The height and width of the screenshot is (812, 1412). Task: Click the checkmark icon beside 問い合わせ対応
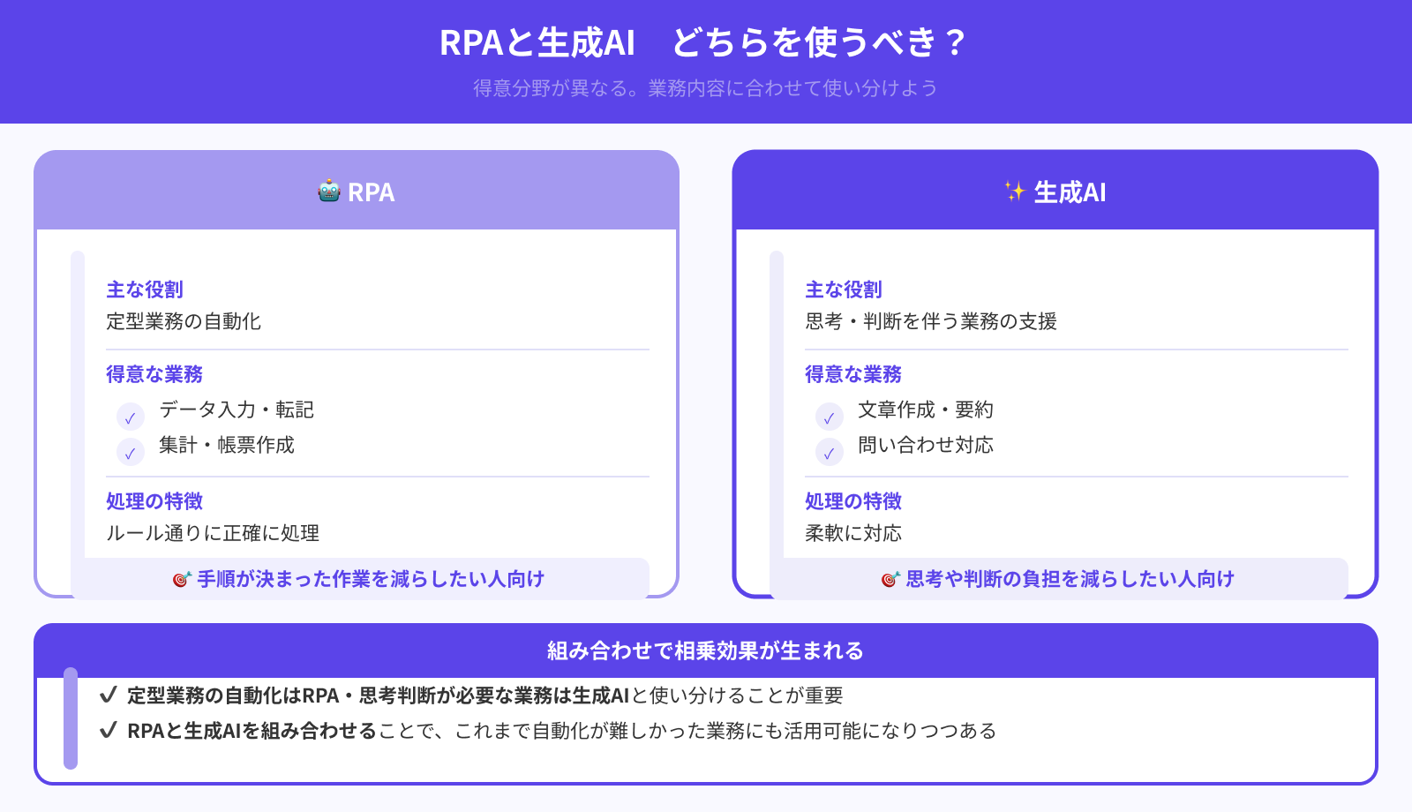coord(829,451)
